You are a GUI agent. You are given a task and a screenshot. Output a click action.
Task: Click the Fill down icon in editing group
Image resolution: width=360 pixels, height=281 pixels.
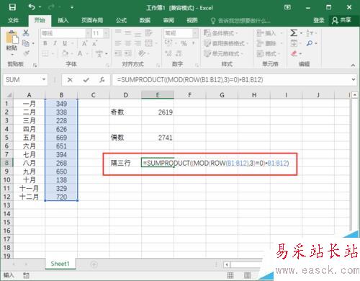coord(294,43)
